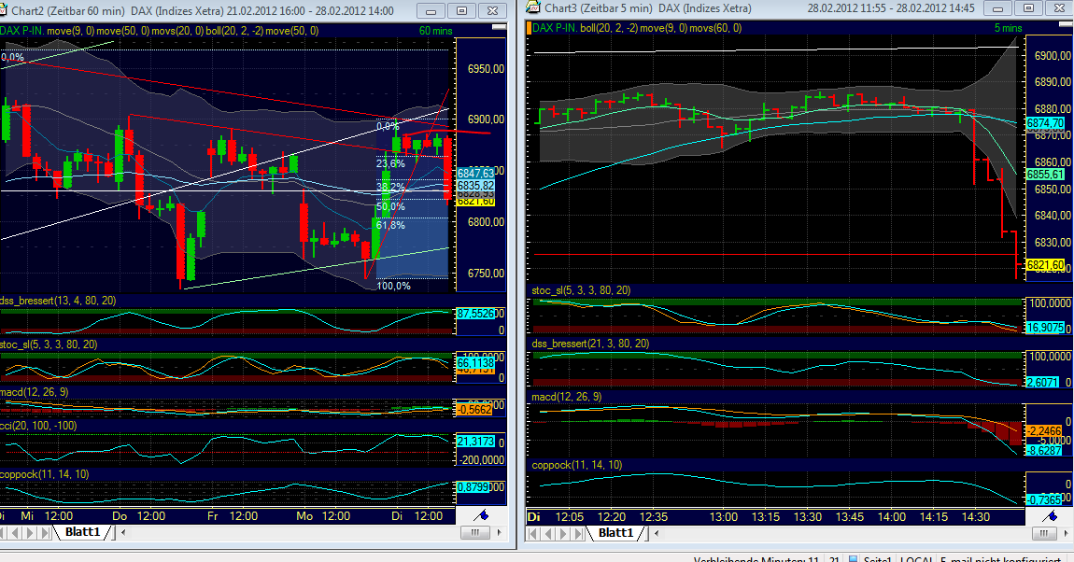Select stoc_sl(5, 3, 3, 80, 20) label in Chart3
The height and width of the screenshot is (562, 1074).
pos(581,290)
